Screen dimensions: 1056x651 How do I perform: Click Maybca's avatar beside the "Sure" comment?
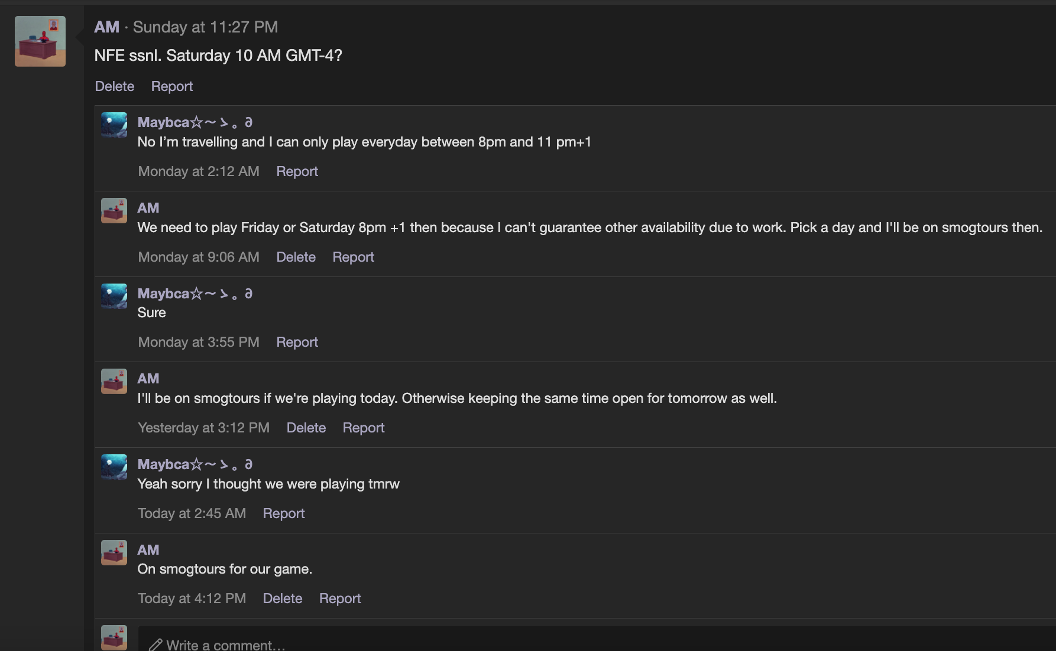click(x=114, y=296)
